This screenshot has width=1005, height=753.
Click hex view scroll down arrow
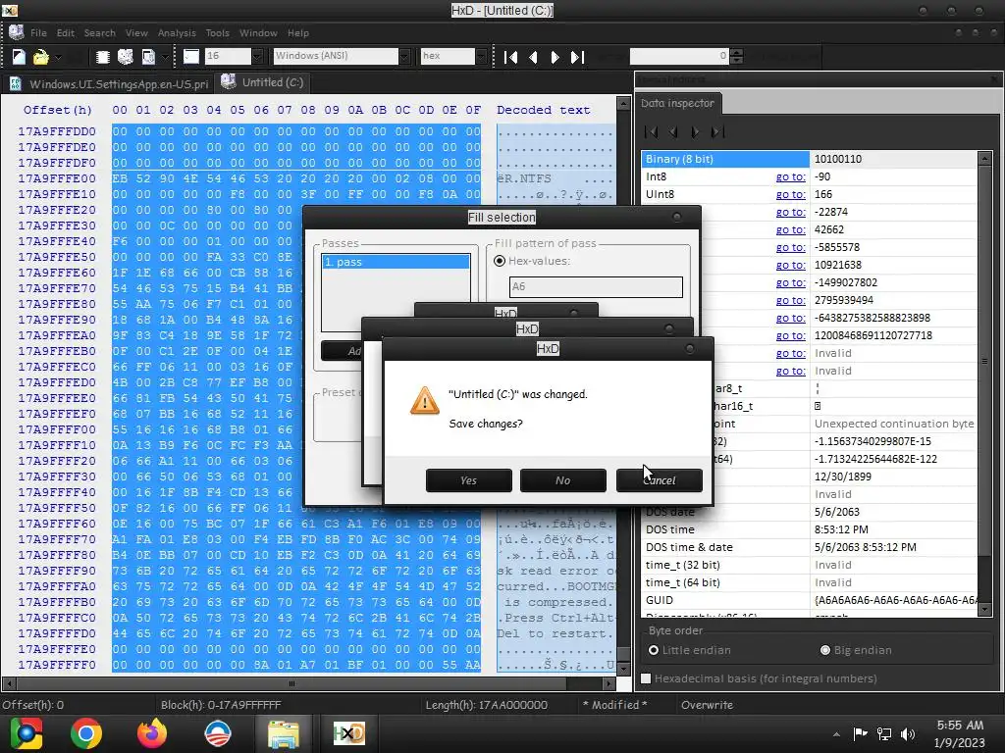(623, 669)
